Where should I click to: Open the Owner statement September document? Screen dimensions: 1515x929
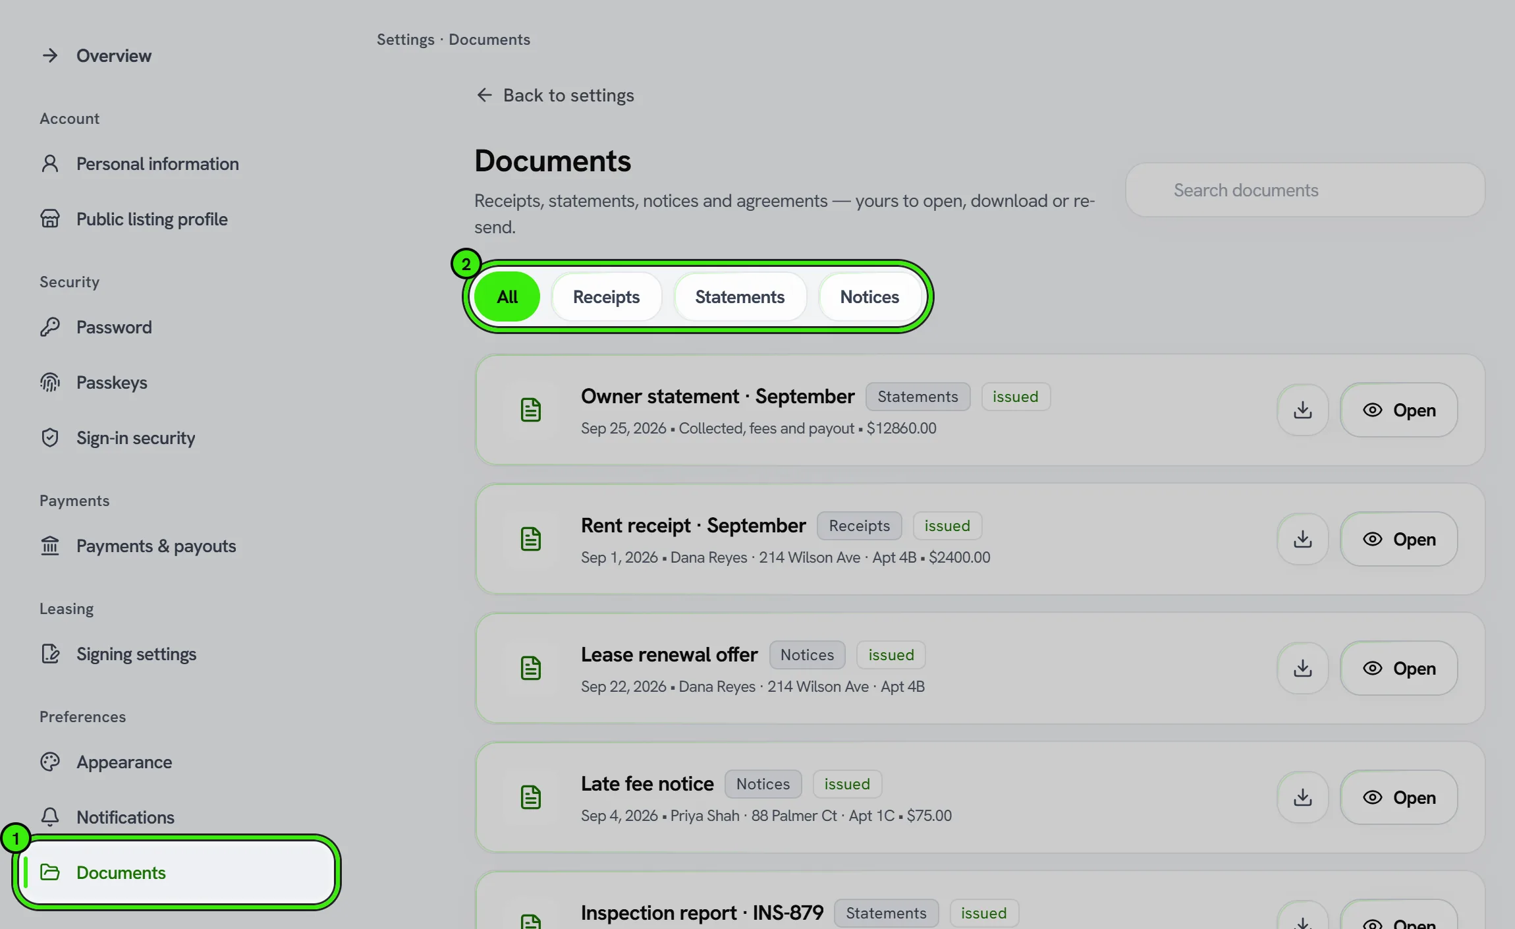tap(1398, 410)
